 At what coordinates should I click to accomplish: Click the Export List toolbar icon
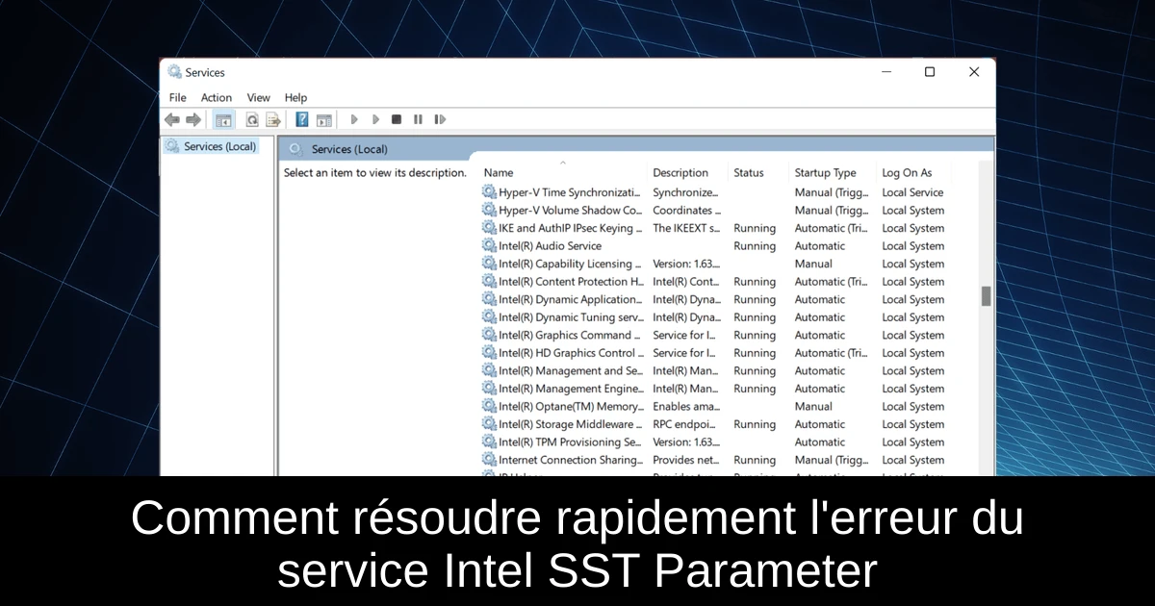(x=273, y=119)
